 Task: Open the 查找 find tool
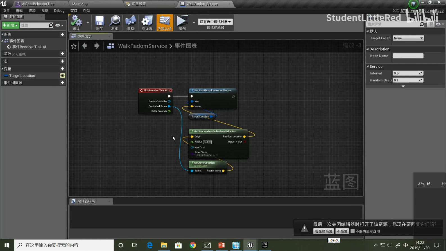pos(130,23)
